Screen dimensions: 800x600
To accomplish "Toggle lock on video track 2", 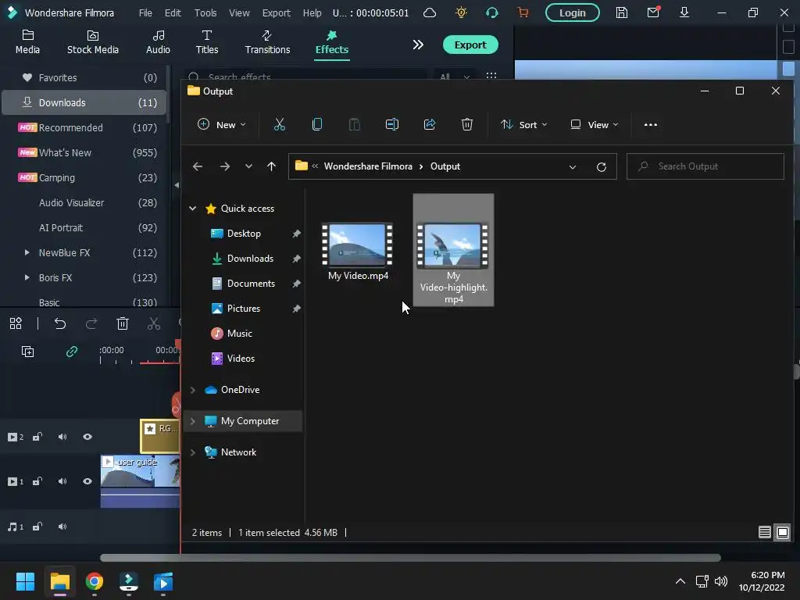I will coord(37,437).
